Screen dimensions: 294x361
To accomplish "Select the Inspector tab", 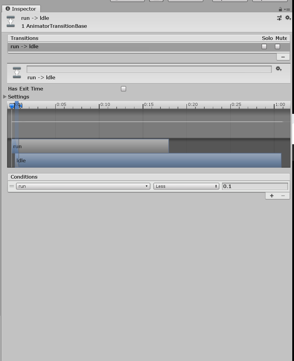I will click(21, 9).
